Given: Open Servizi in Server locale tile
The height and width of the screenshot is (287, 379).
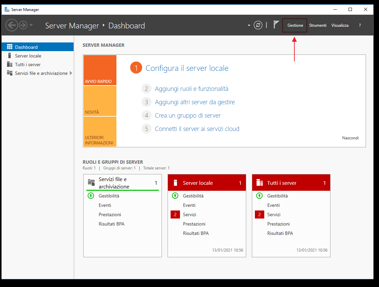Looking at the screenshot, I should [189, 214].
